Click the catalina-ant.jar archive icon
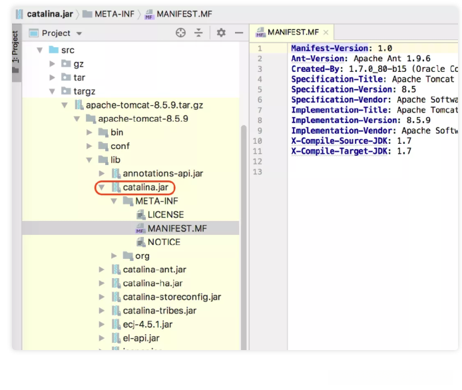Image resolution: width=462 pixels, height=390 pixels. tap(116, 270)
